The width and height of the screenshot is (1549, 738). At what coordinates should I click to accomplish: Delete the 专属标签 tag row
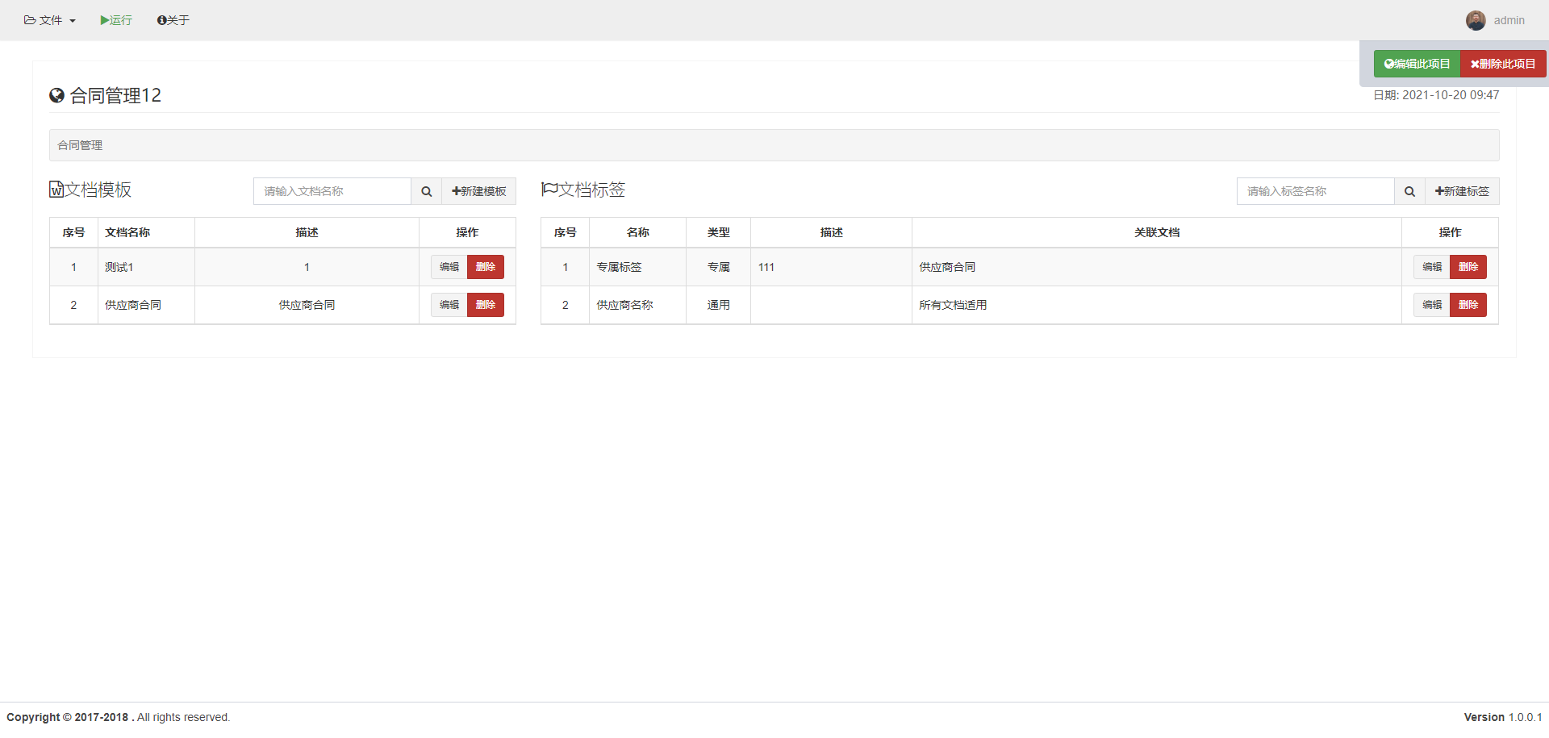(1468, 267)
